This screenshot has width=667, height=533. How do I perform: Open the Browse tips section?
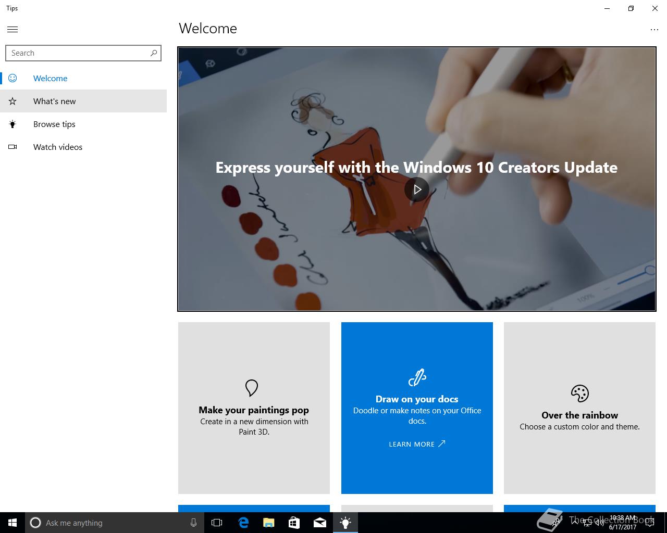tap(83, 124)
